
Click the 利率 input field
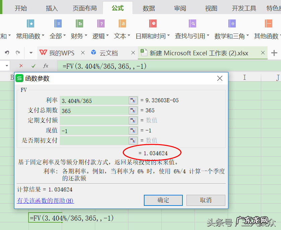[x=94, y=101]
